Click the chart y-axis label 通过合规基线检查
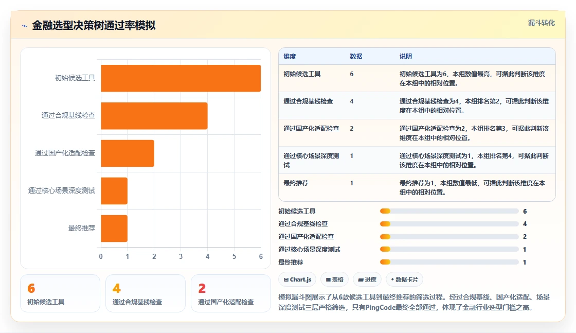 [68, 115]
